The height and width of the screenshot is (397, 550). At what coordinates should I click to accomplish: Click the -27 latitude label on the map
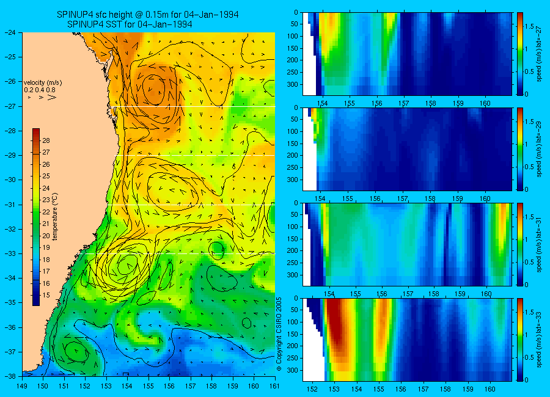point(10,106)
